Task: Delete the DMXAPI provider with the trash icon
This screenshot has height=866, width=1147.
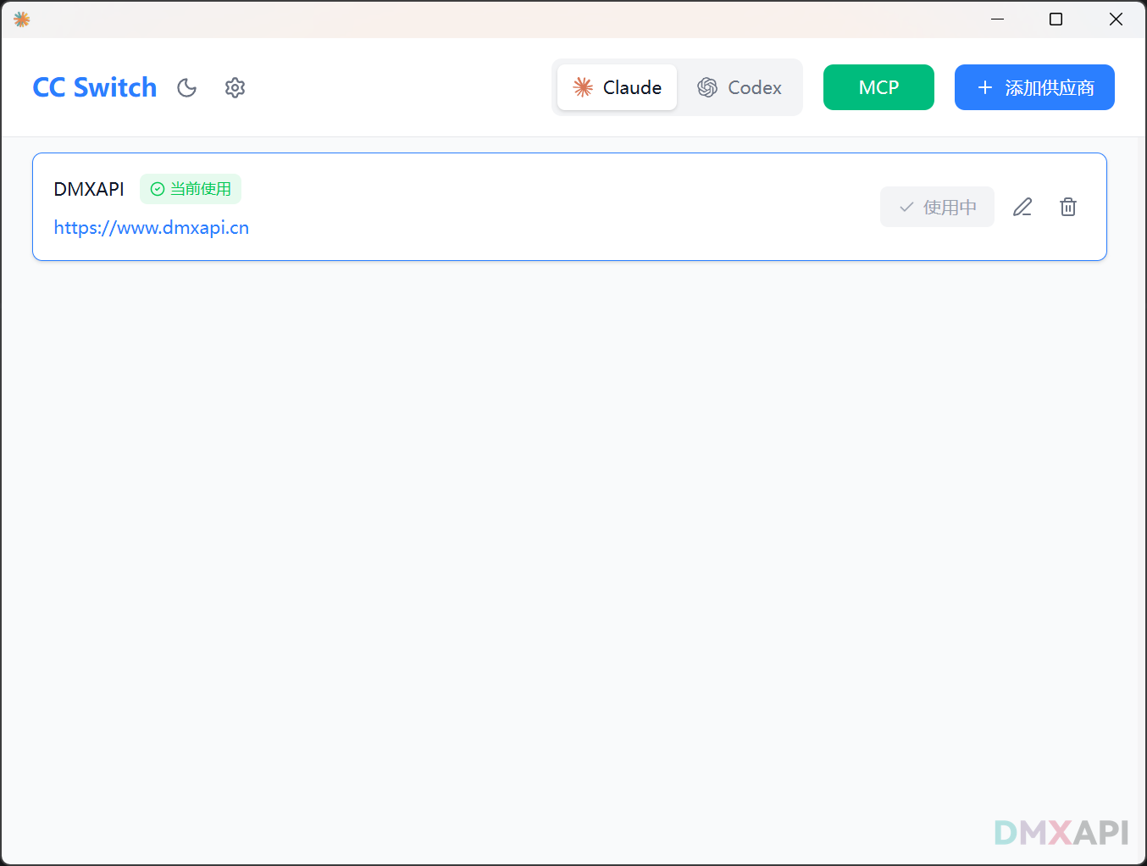Action: tap(1068, 207)
